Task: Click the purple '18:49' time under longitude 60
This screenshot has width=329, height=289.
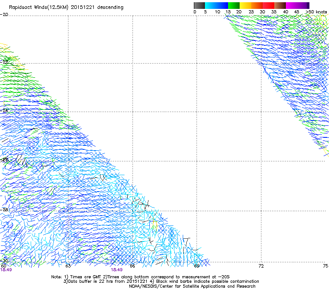Action: pyautogui.click(x=6, y=270)
